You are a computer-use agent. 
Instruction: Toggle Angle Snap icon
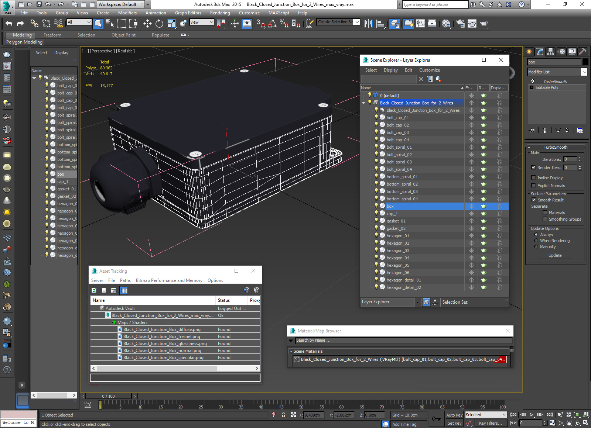pos(273,24)
